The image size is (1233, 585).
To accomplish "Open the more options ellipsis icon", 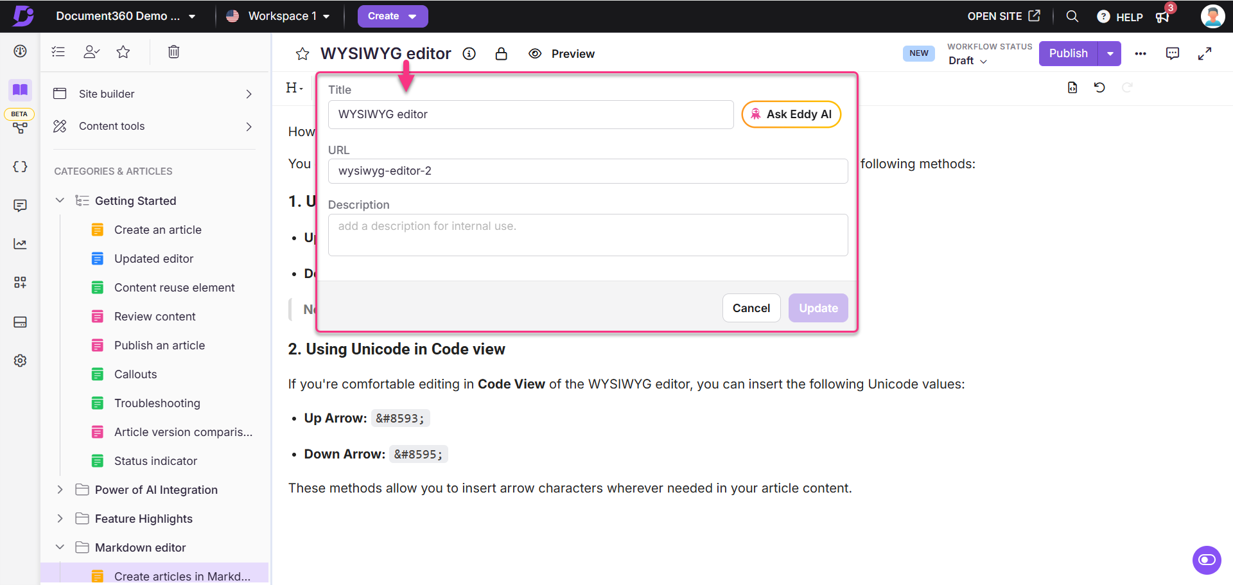I will (1141, 54).
